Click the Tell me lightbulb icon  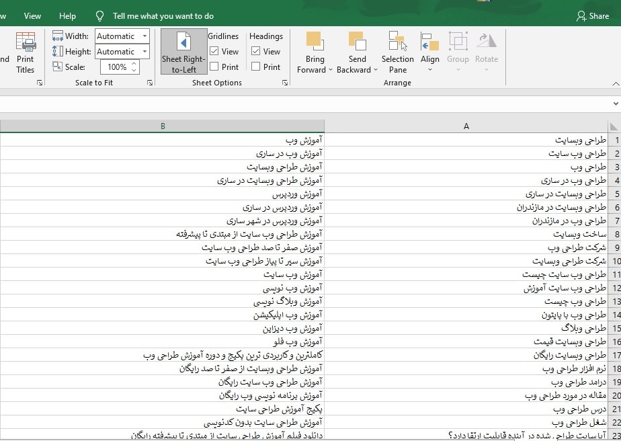tap(99, 16)
